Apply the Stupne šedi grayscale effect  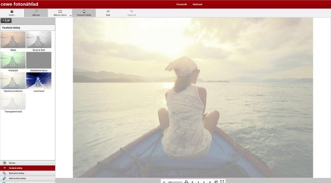[39, 39]
